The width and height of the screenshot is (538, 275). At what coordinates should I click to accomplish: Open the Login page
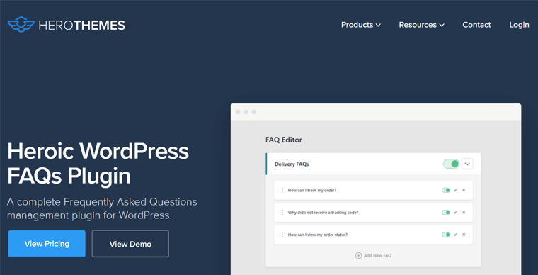[x=519, y=25]
